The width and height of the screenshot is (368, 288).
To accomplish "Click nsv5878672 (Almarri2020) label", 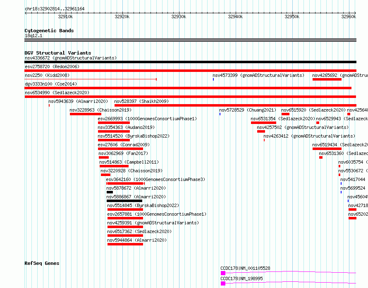I will tap(136, 188).
